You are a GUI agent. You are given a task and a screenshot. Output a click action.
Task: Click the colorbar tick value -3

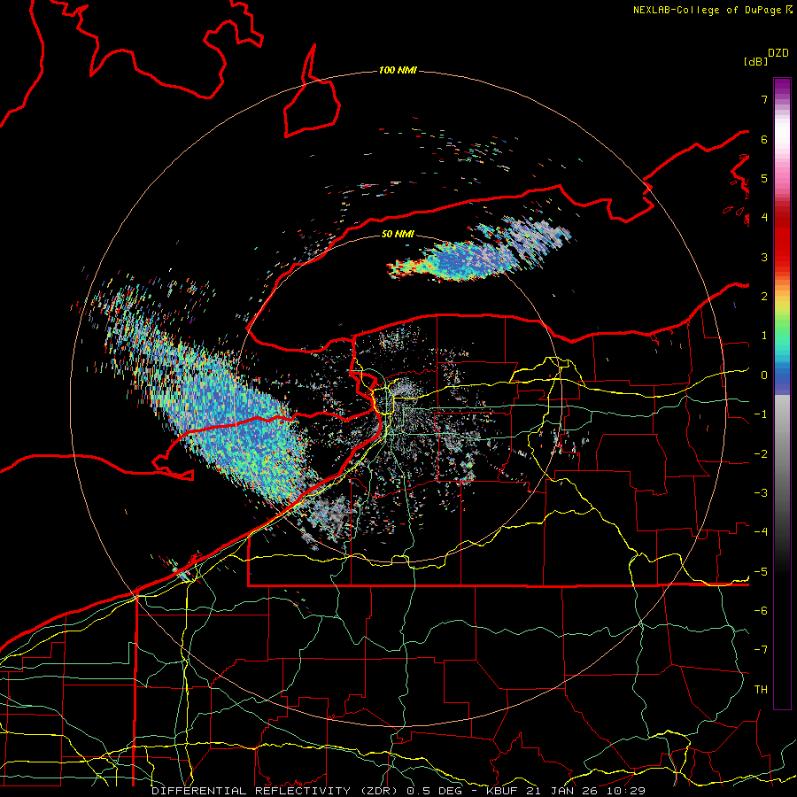click(x=761, y=493)
